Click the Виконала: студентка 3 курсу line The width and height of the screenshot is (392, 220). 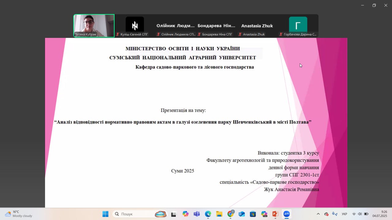288,153
